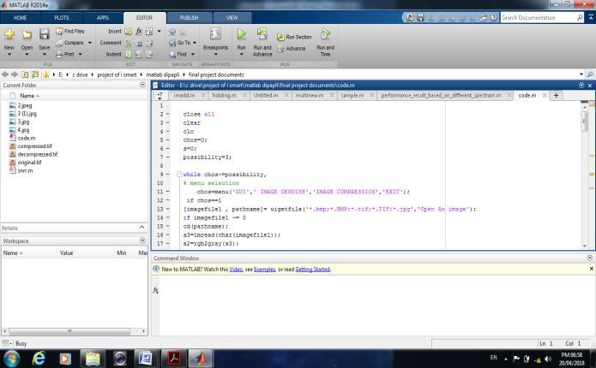
Task: Click the Examples link in Command Window
Action: (264, 269)
